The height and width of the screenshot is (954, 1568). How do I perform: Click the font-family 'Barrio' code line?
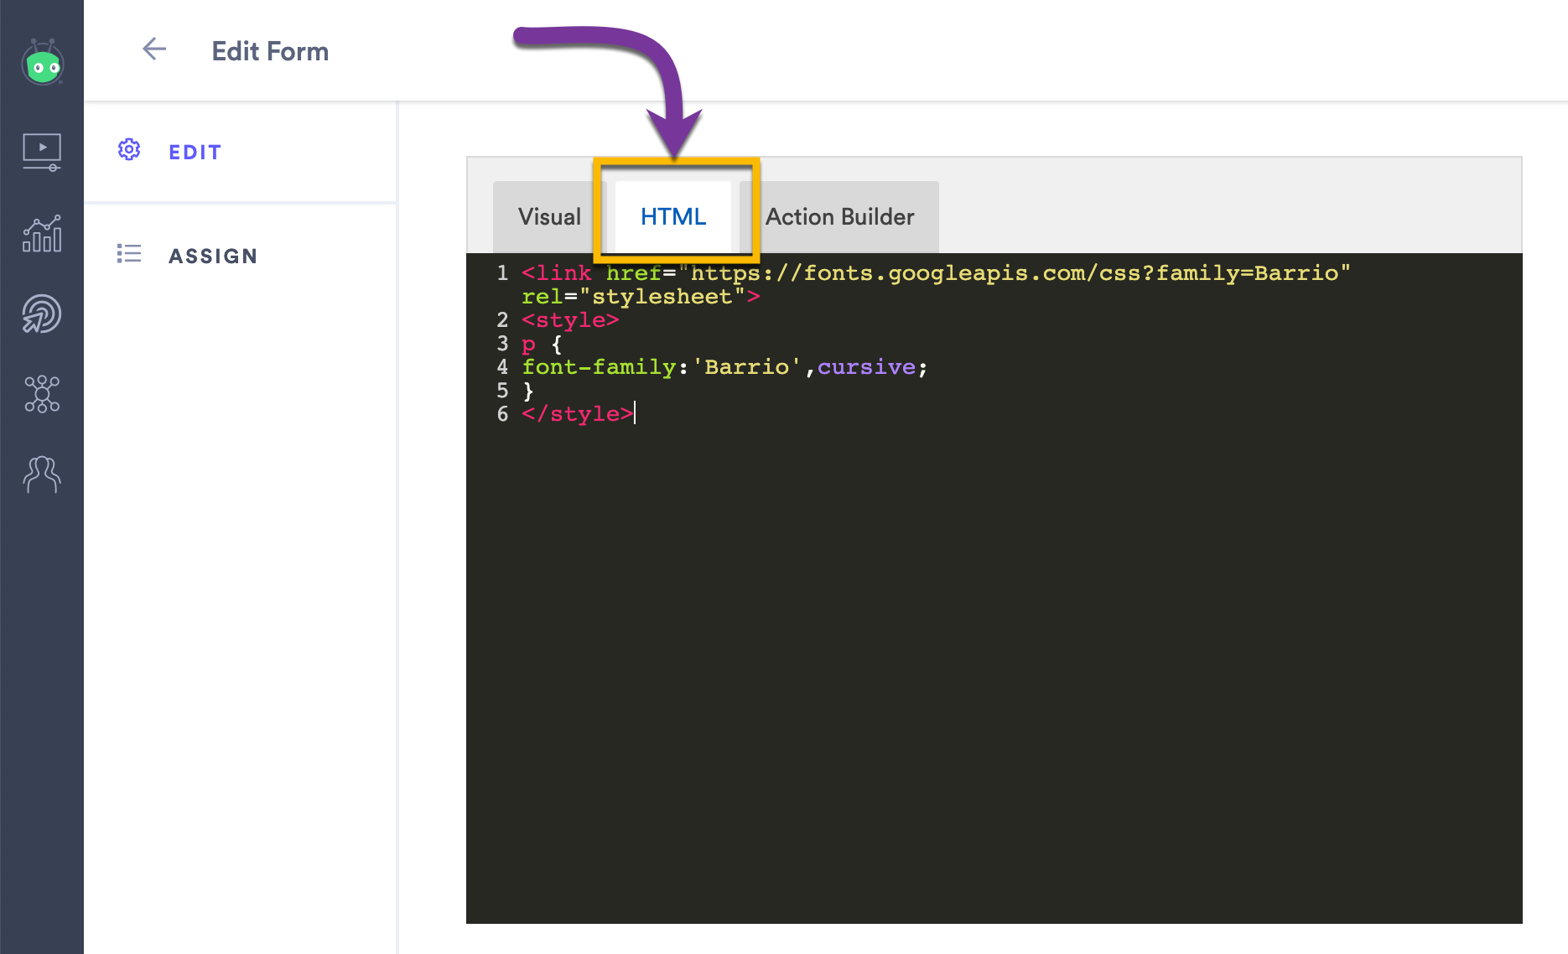click(x=724, y=366)
